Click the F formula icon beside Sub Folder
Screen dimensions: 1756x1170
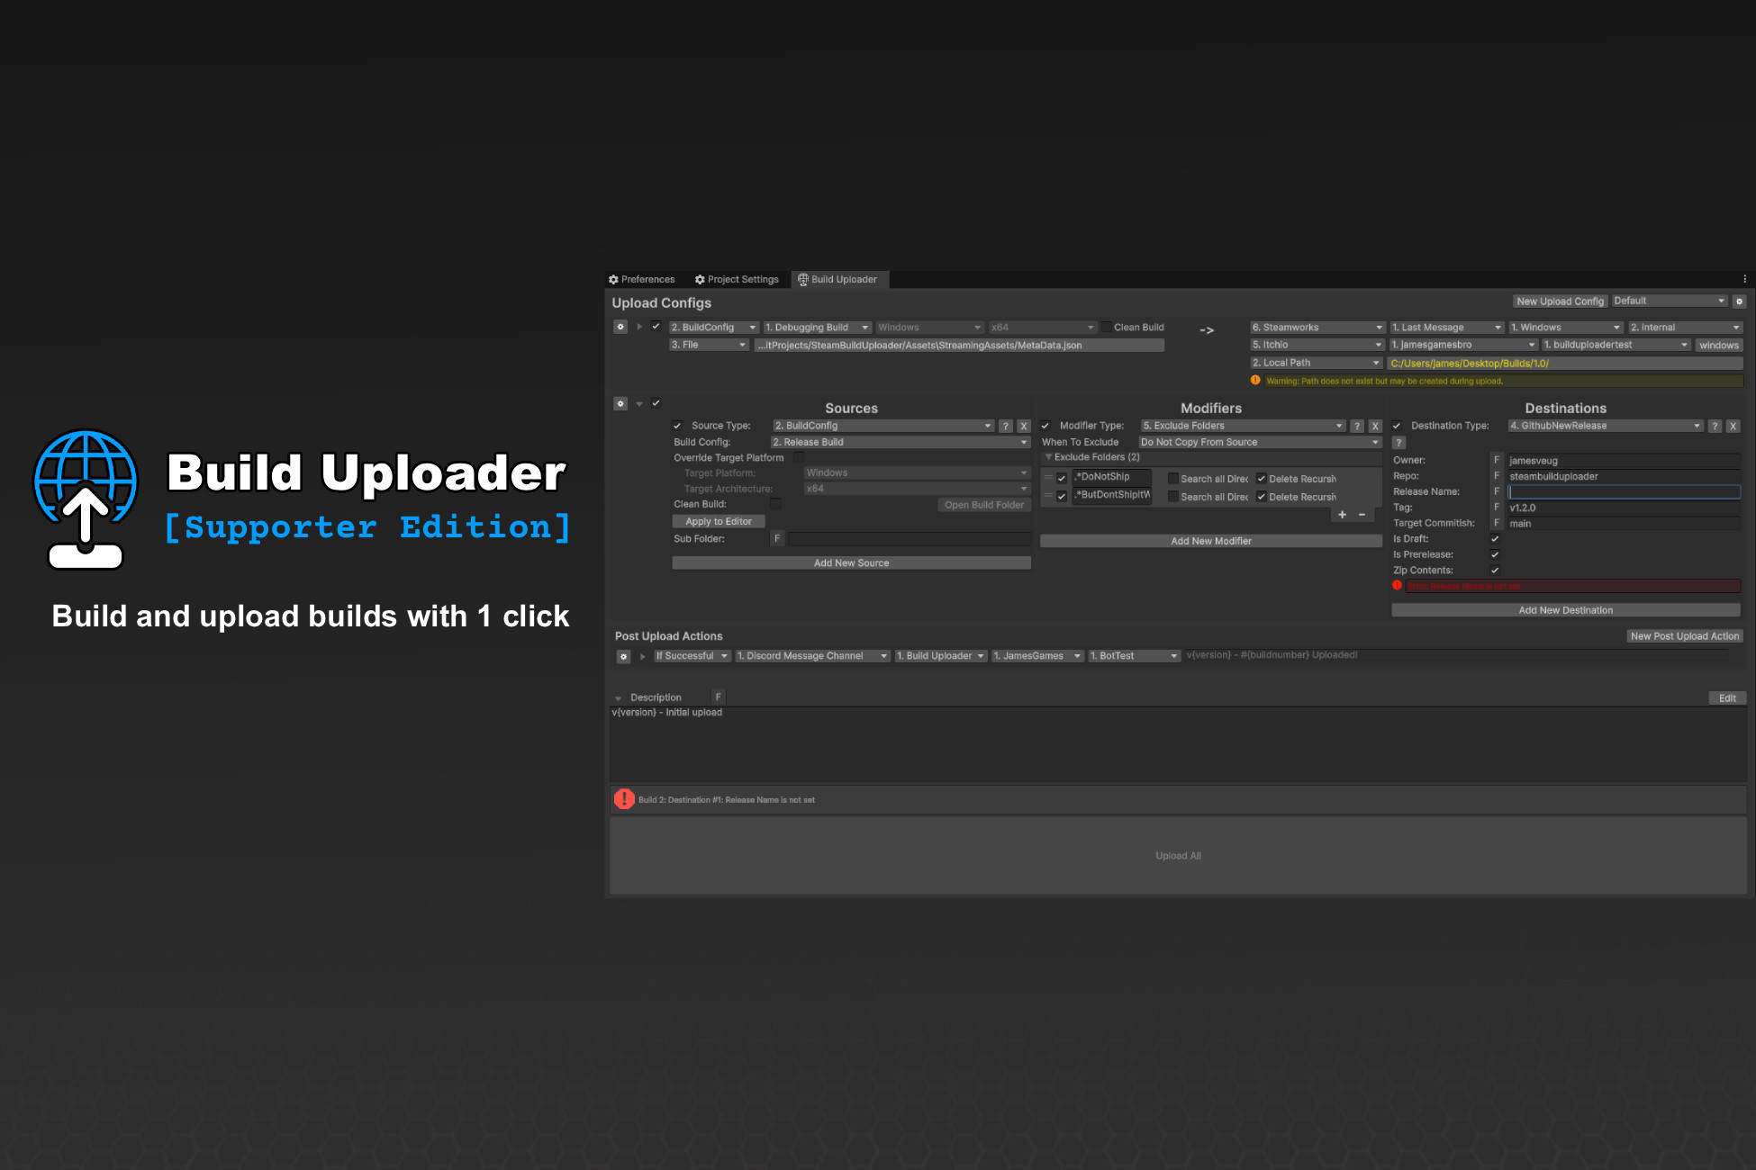[777, 538]
